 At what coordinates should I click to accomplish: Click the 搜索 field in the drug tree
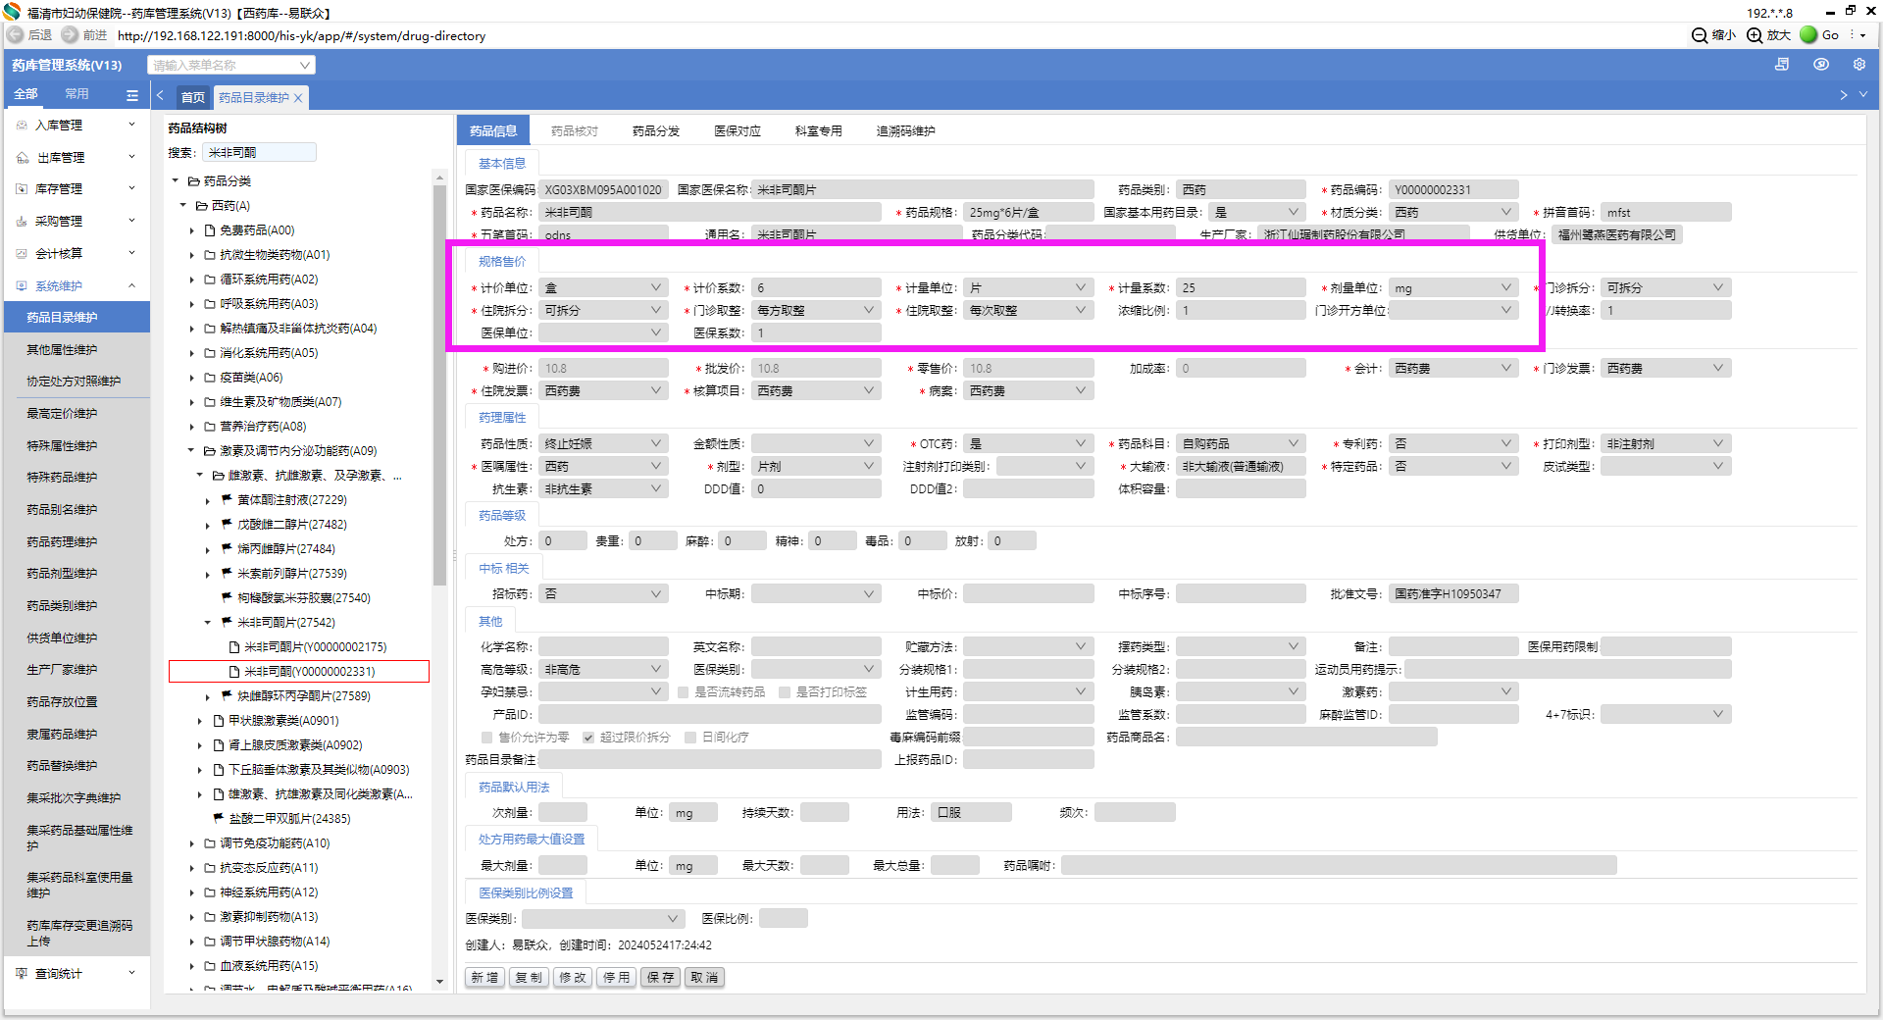[260, 153]
